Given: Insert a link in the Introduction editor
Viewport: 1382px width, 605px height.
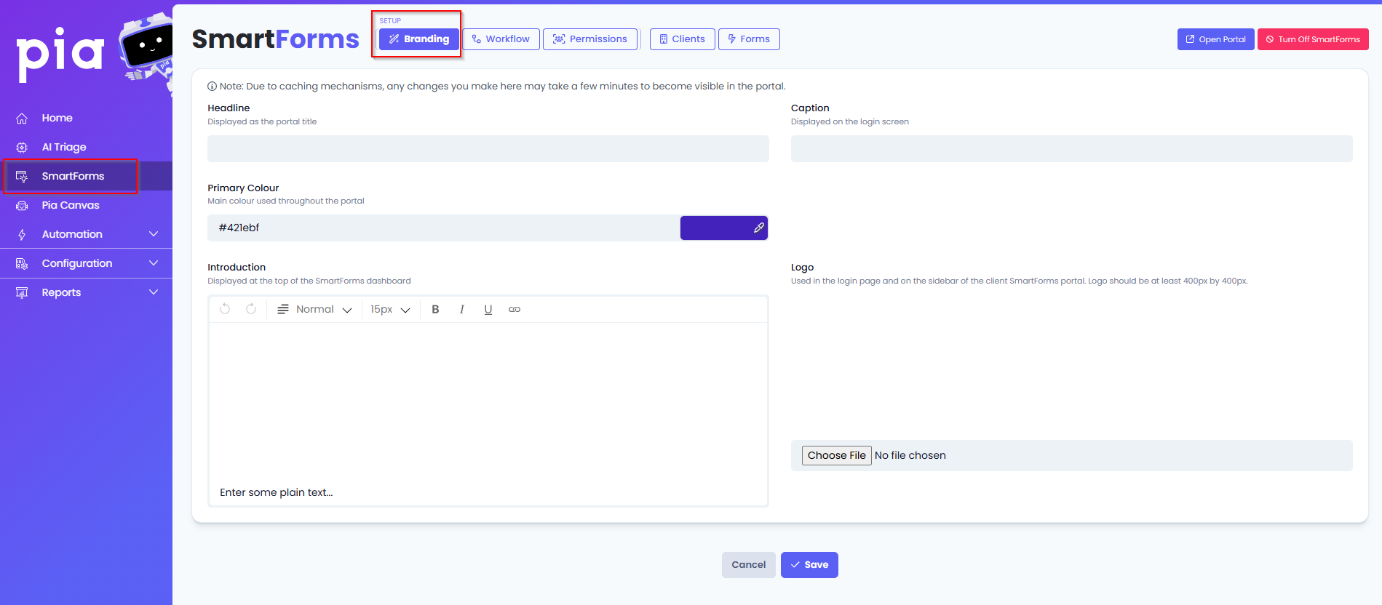Looking at the screenshot, I should coord(515,309).
